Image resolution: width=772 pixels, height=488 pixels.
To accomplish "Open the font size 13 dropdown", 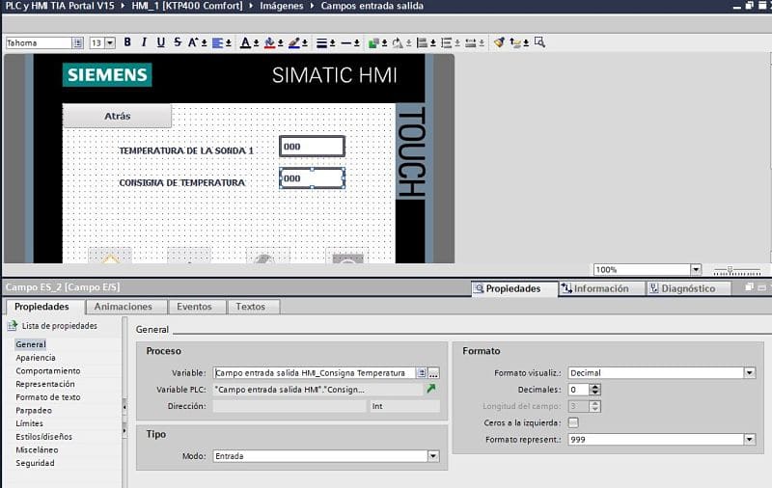I will [110, 42].
